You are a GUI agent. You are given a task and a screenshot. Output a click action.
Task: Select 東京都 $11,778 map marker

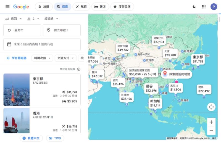click(198, 59)
